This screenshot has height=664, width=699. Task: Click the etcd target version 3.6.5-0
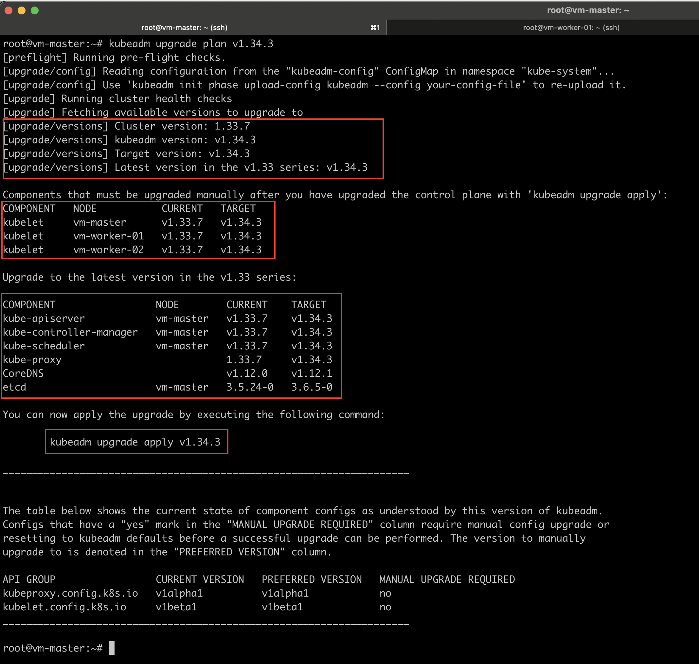point(312,387)
